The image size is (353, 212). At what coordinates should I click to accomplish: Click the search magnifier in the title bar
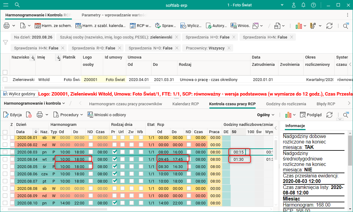tap(17, 5)
